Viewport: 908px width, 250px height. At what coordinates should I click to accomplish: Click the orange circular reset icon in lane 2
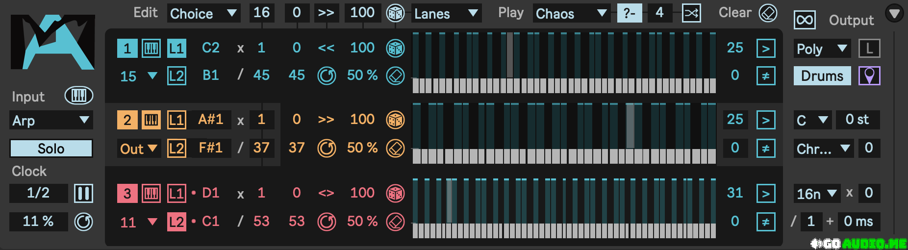point(327,148)
